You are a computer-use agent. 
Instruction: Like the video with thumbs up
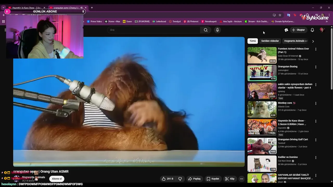(167, 179)
